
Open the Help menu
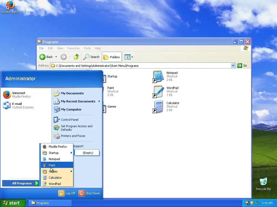tap(98, 48)
